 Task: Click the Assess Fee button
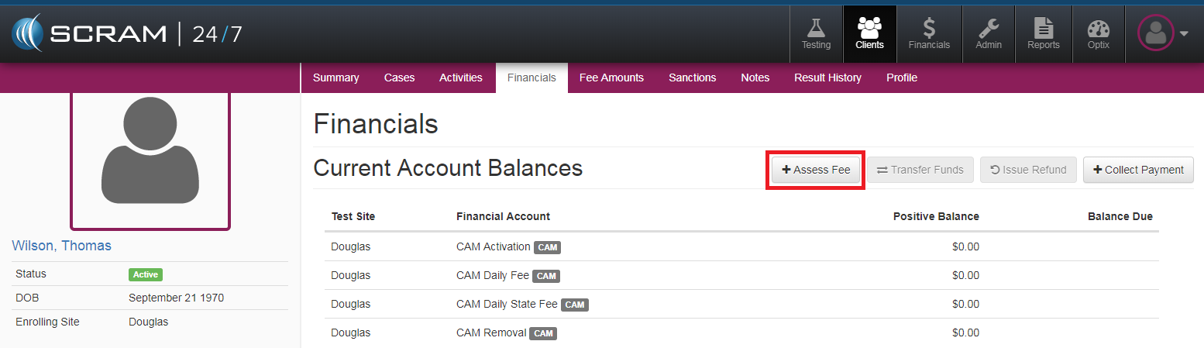click(x=816, y=170)
